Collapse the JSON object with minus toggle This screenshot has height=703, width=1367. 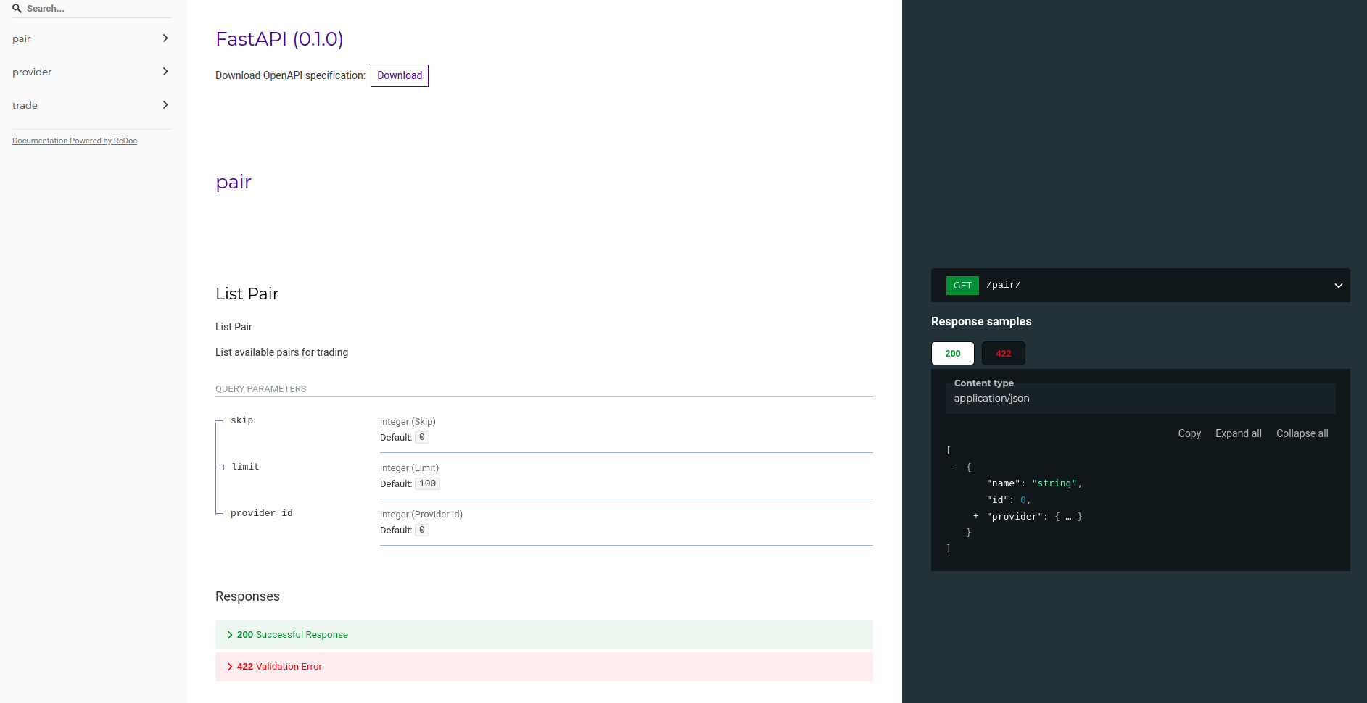pyautogui.click(x=956, y=467)
